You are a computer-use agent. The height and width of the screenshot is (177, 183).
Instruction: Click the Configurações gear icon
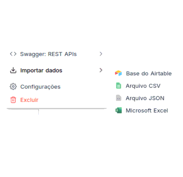pos(13,87)
